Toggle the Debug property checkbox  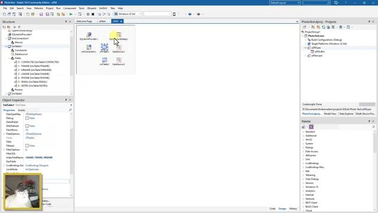[27, 118]
